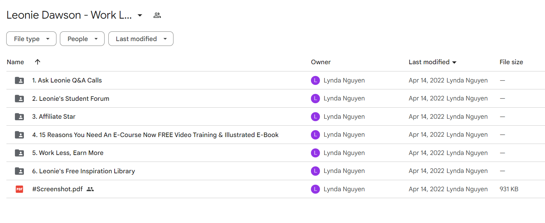Click owner avatar in Affiliate Star row
This screenshot has width=545, height=223.
(x=315, y=117)
